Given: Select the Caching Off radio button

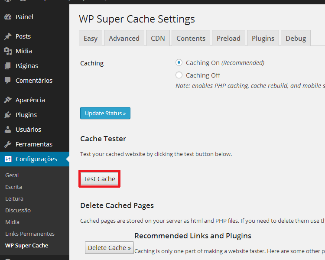Looking at the screenshot, I should 179,75.
